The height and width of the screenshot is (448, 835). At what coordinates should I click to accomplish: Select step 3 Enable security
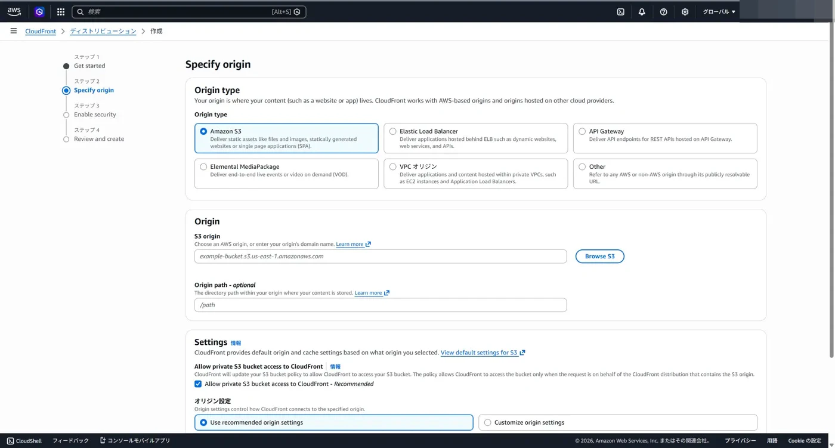click(x=95, y=115)
